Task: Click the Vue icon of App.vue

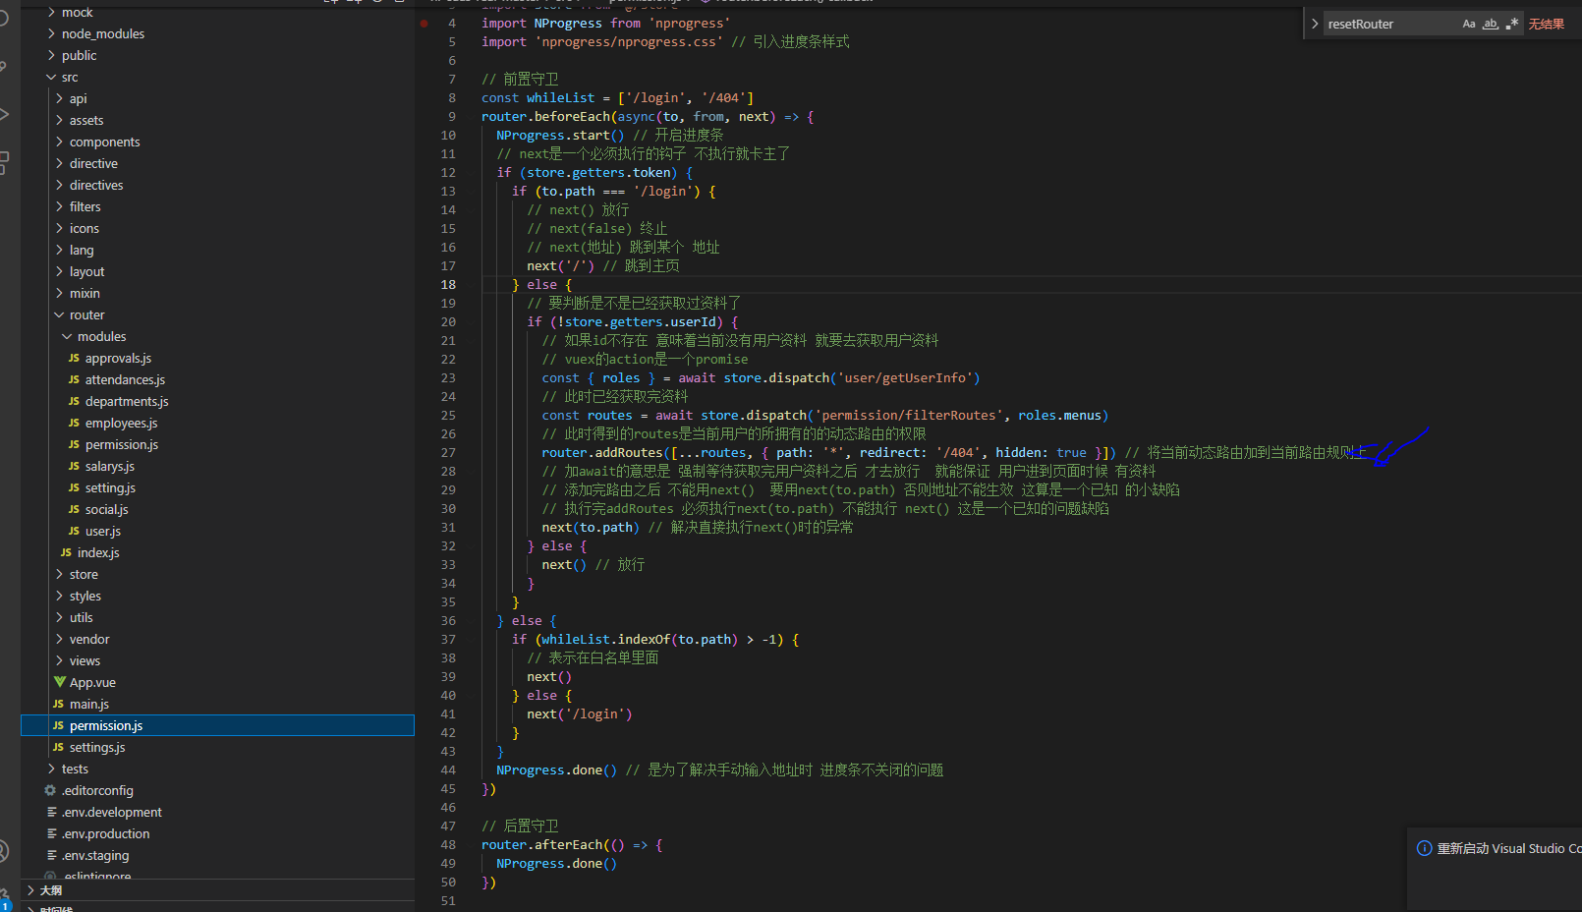Action: click(59, 682)
